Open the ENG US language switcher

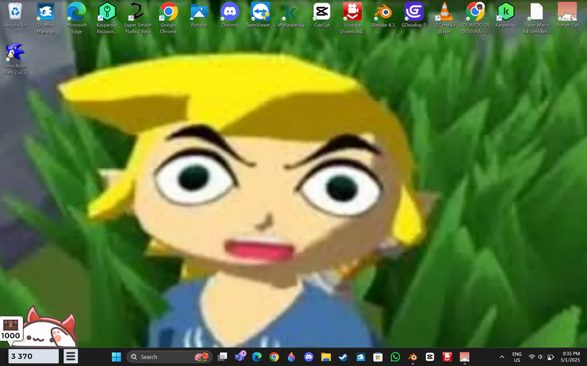pyautogui.click(x=517, y=357)
